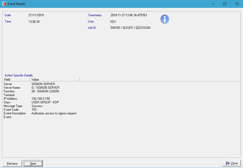Maximize the Event Details window
This screenshot has width=243, height=168.
pyautogui.click(x=225, y=4)
